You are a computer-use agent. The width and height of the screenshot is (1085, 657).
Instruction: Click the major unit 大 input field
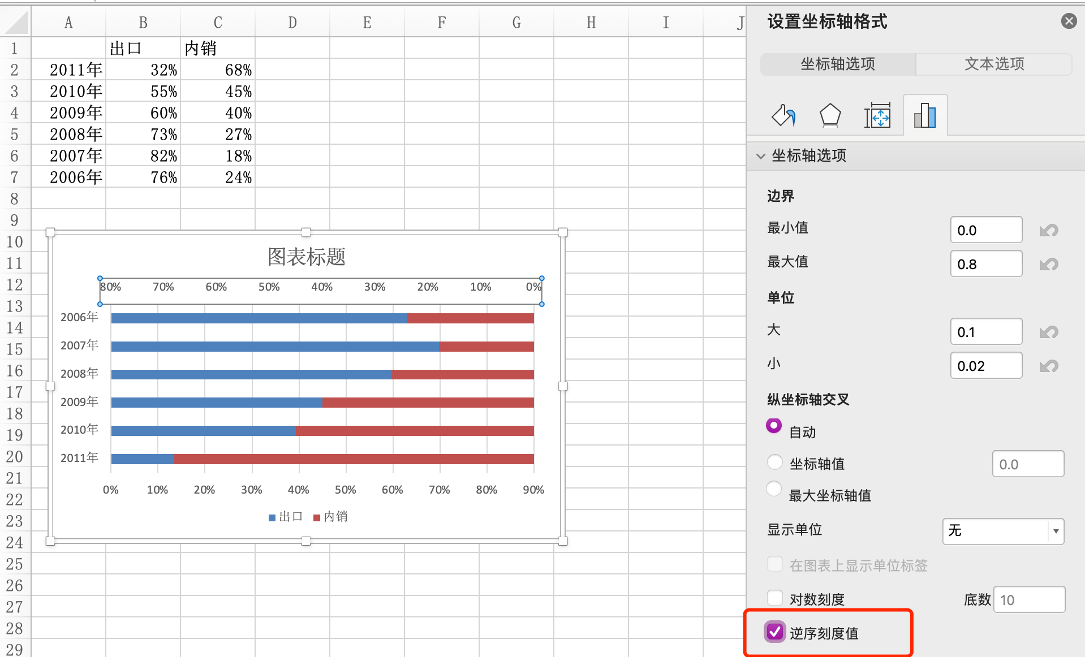[986, 332]
